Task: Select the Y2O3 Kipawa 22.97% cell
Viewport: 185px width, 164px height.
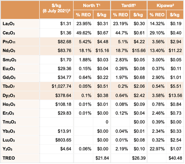Action: coord(157,149)
